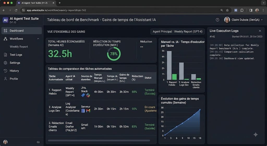Screen dimensions: 267x146
Task: Click '1. Rapport Hebdo' task cell
Action: coord(55,92)
